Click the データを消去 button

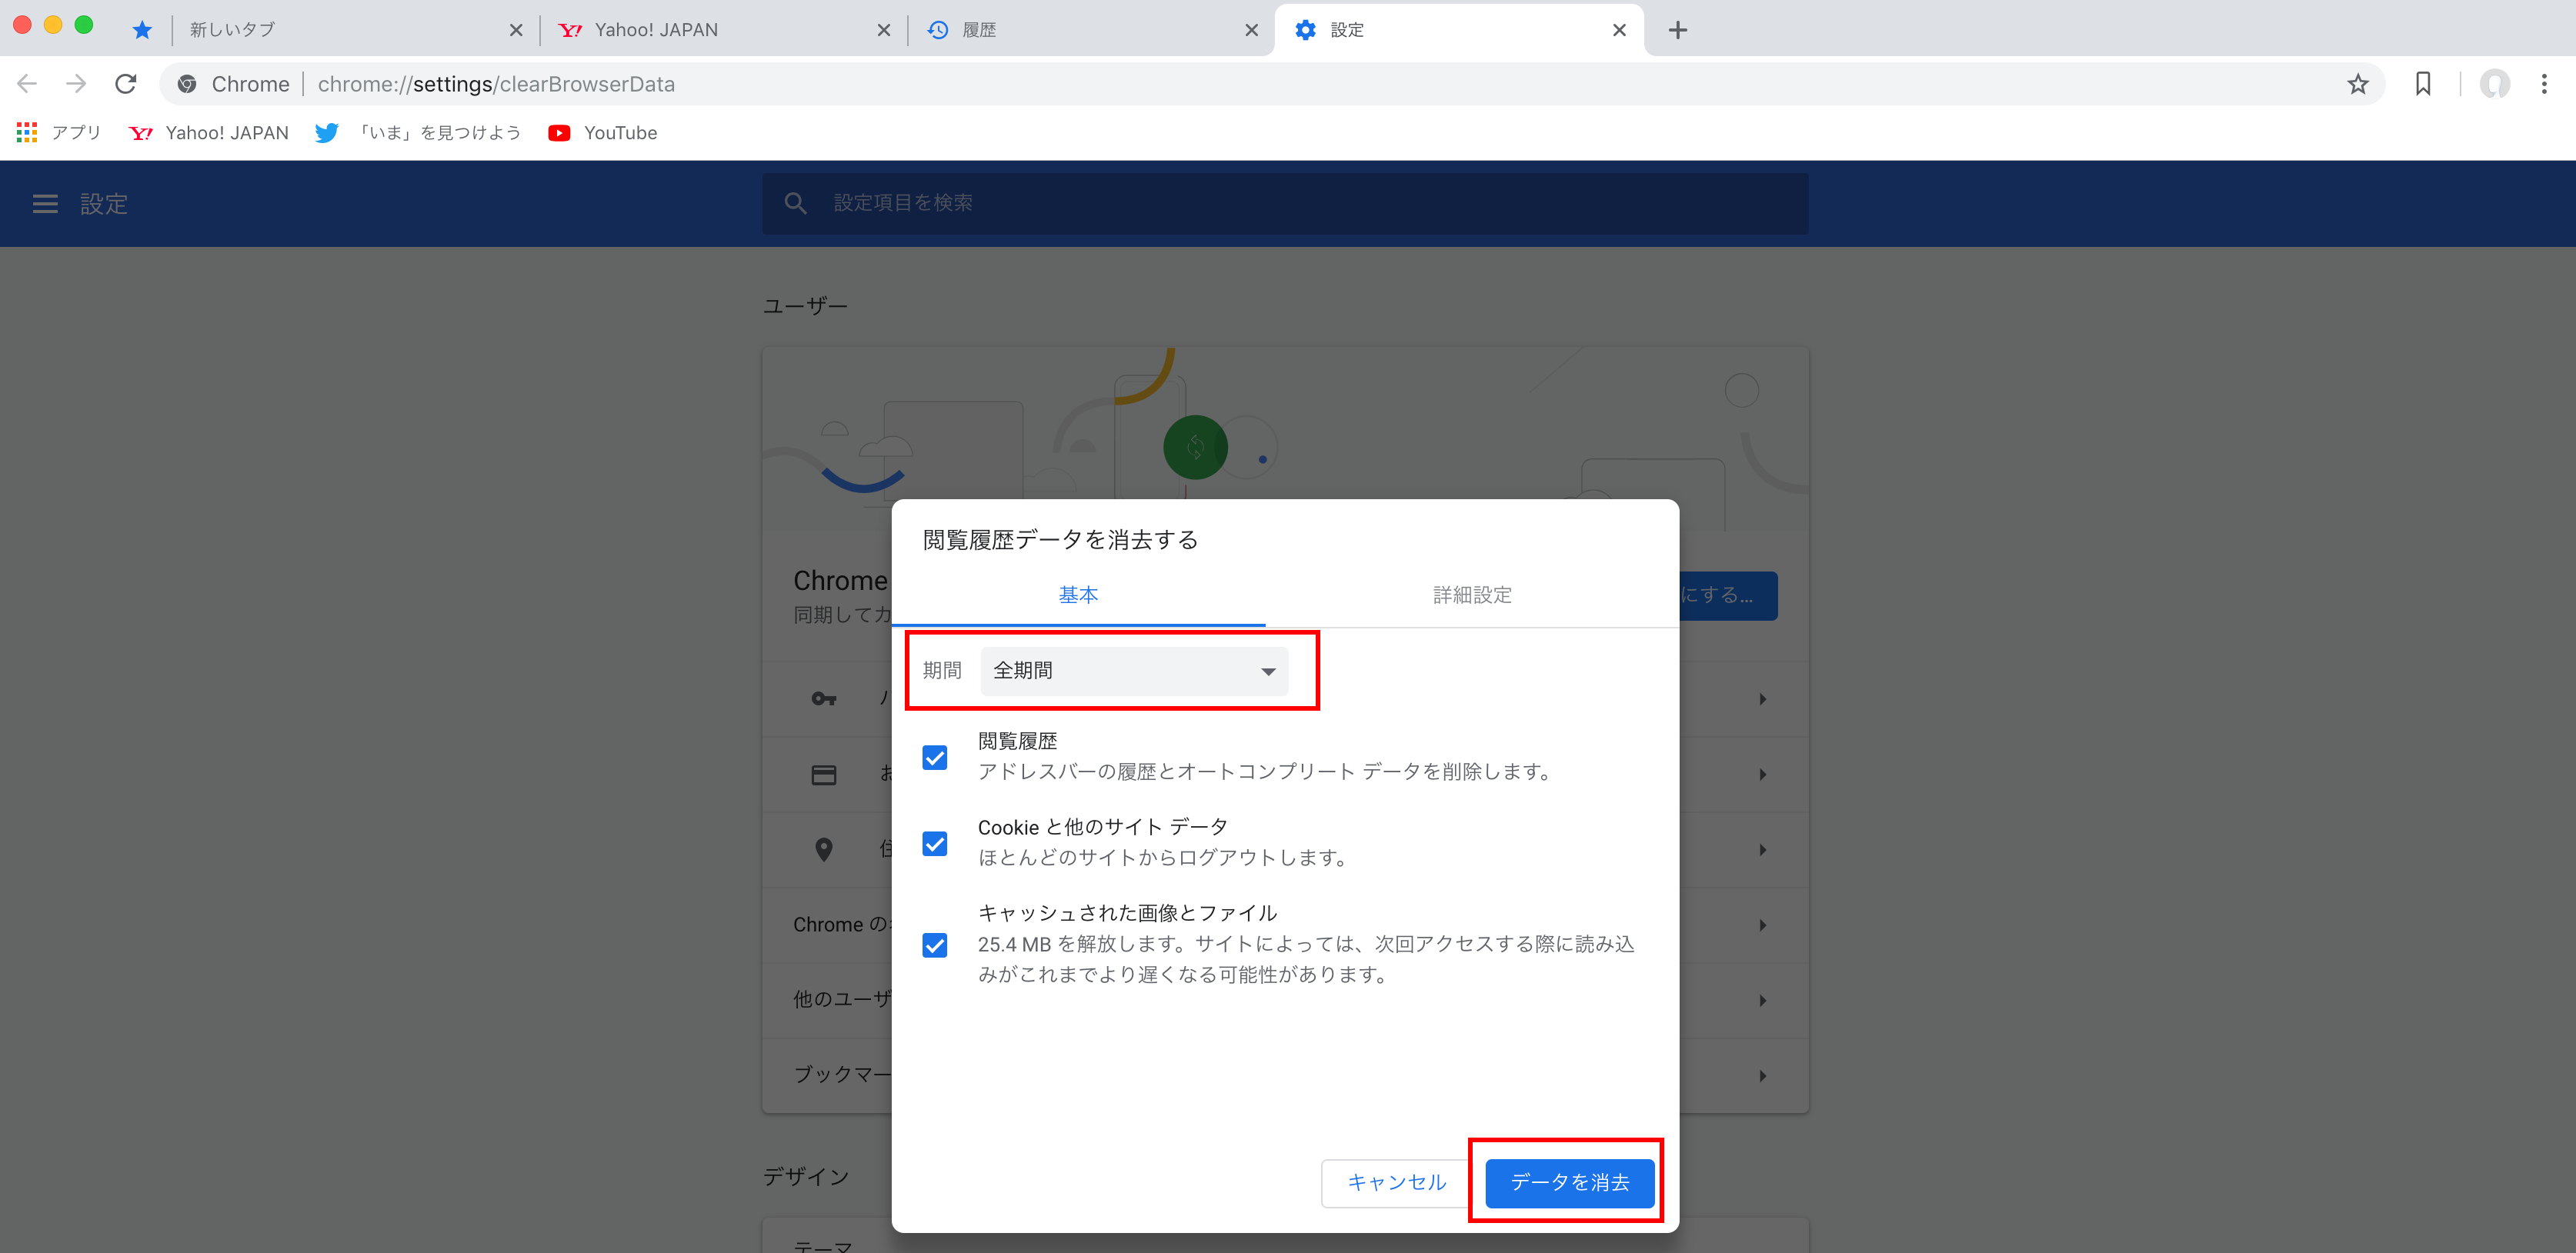[1569, 1182]
